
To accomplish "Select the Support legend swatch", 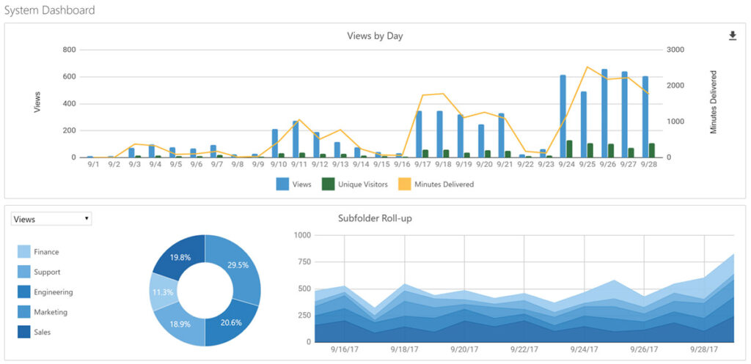I will tap(24, 272).
